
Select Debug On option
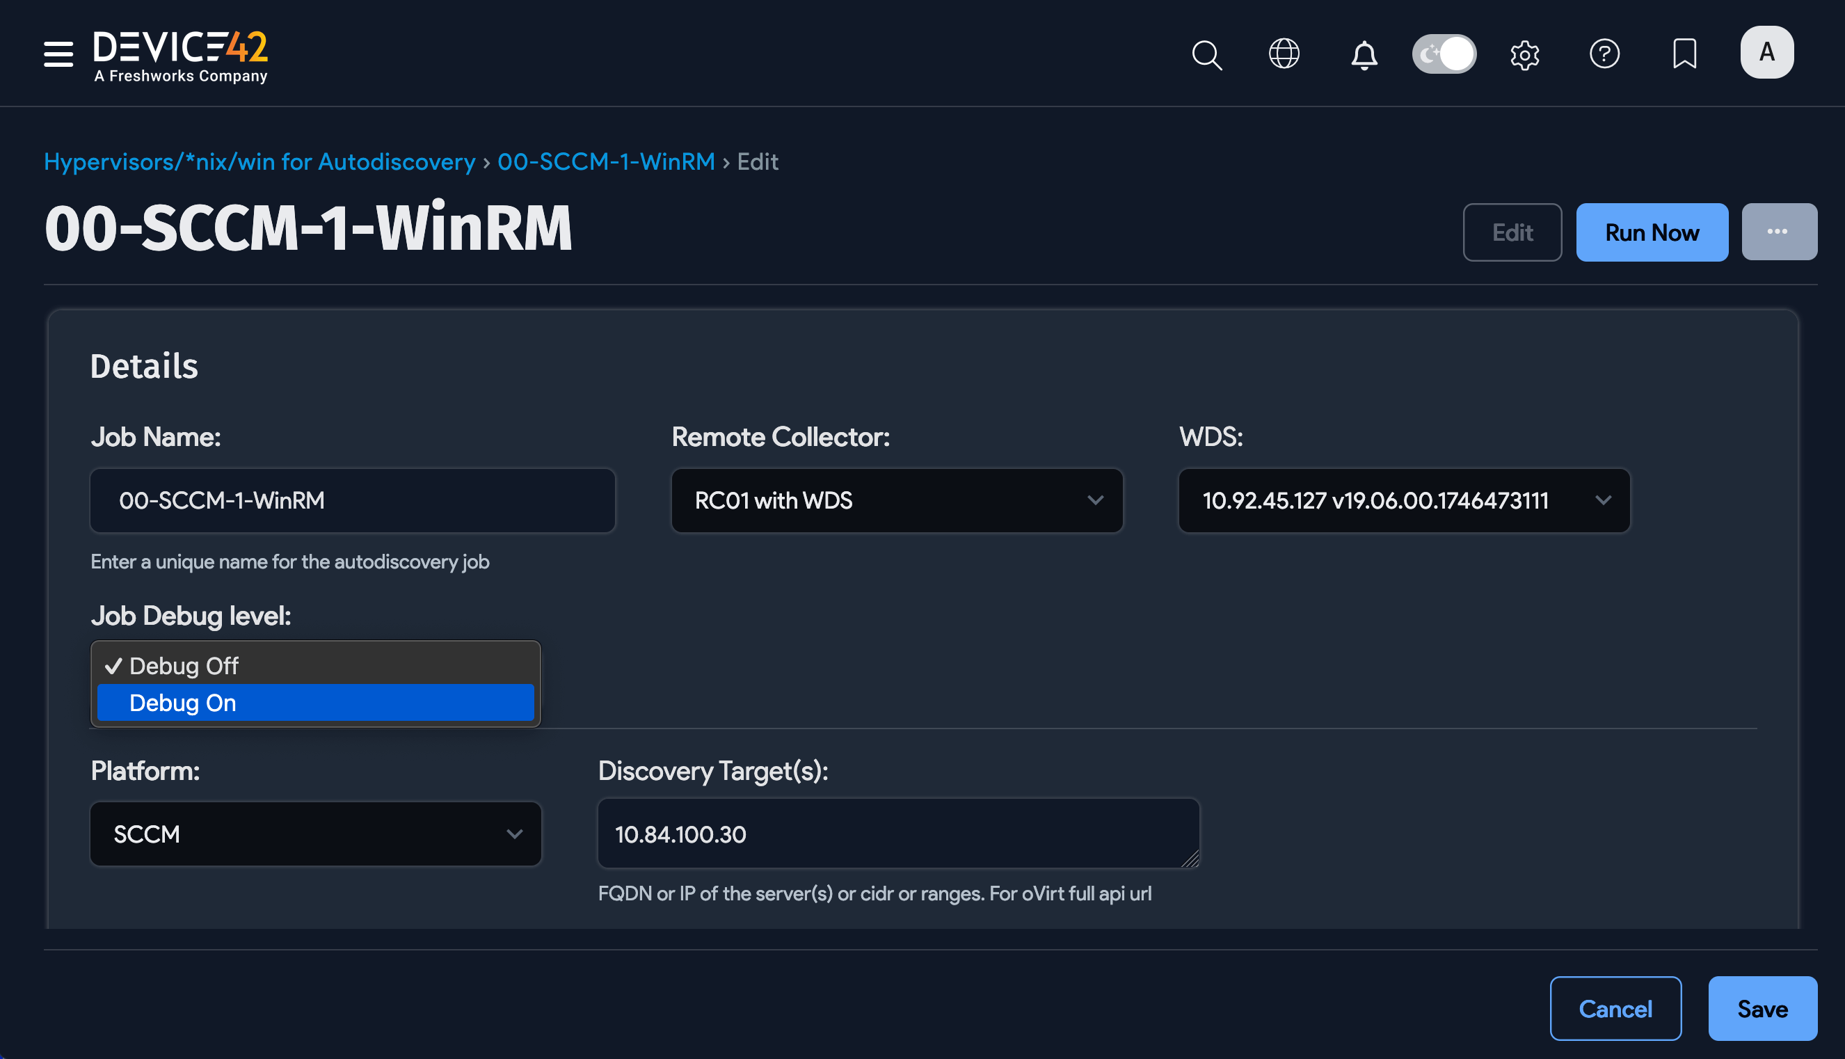point(316,703)
